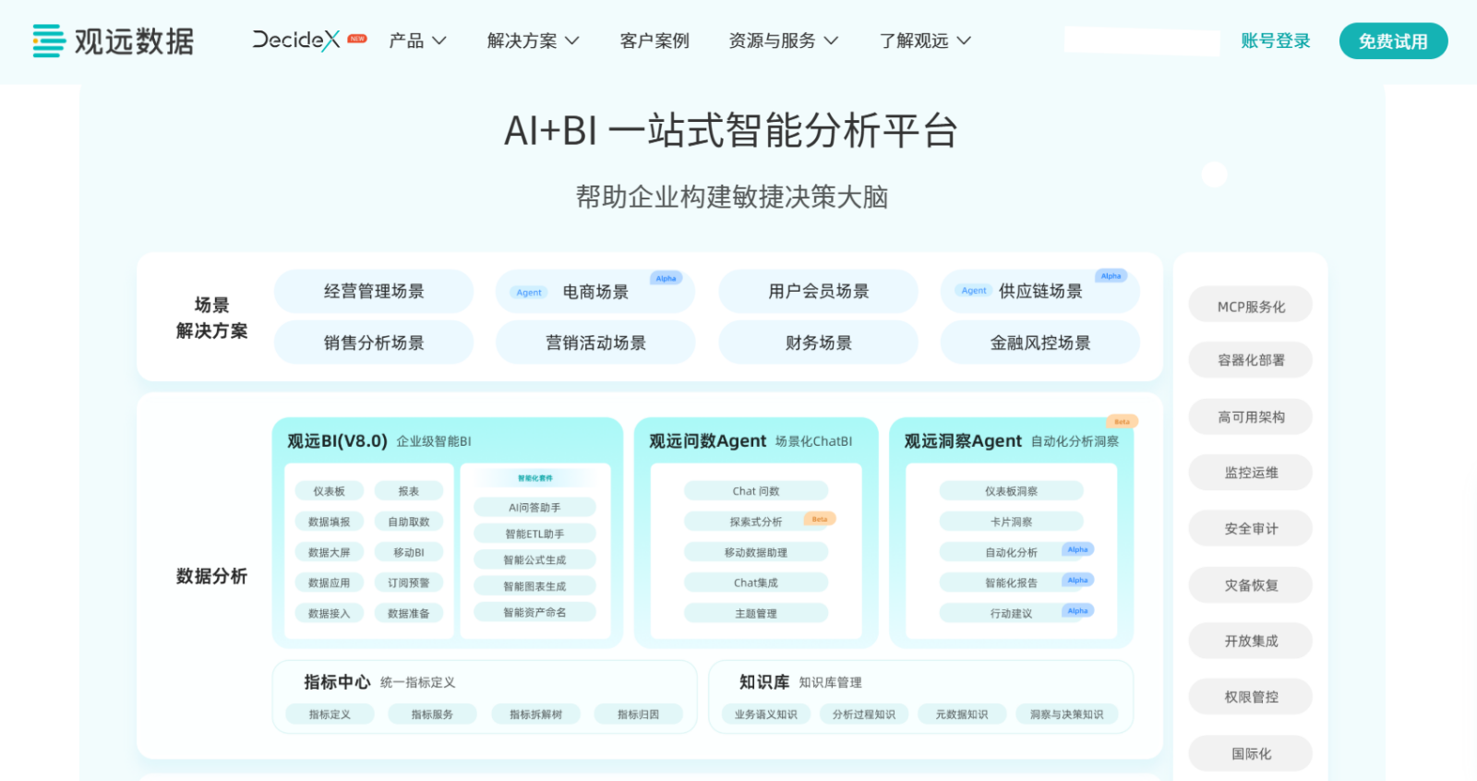Image resolution: width=1477 pixels, height=781 pixels.
Task: Select the 营销活动场景 solution
Action: coord(595,342)
